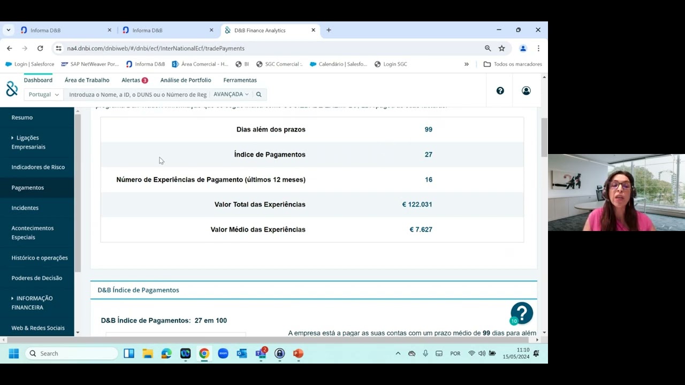Open a new browser tab

[x=329, y=30]
